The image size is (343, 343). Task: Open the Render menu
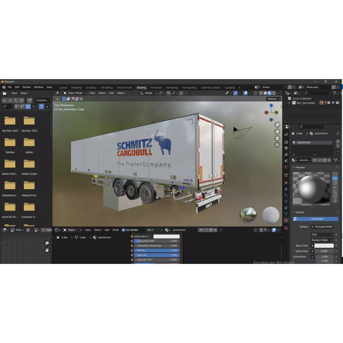pyautogui.click(x=27, y=87)
